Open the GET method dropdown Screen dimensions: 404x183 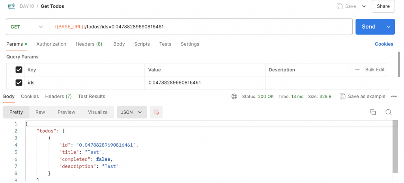pyautogui.click(x=26, y=27)
